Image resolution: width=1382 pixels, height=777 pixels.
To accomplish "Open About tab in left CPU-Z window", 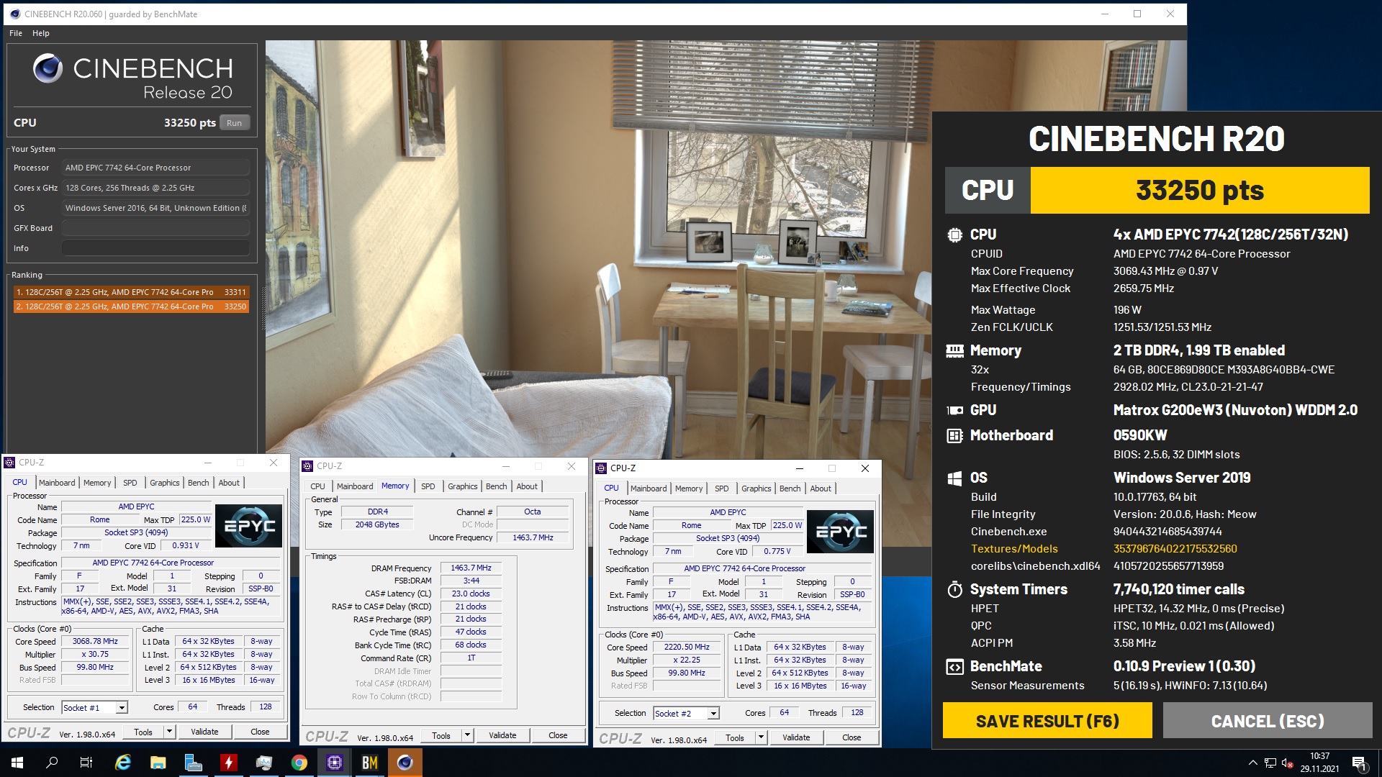I will (229, 483).
